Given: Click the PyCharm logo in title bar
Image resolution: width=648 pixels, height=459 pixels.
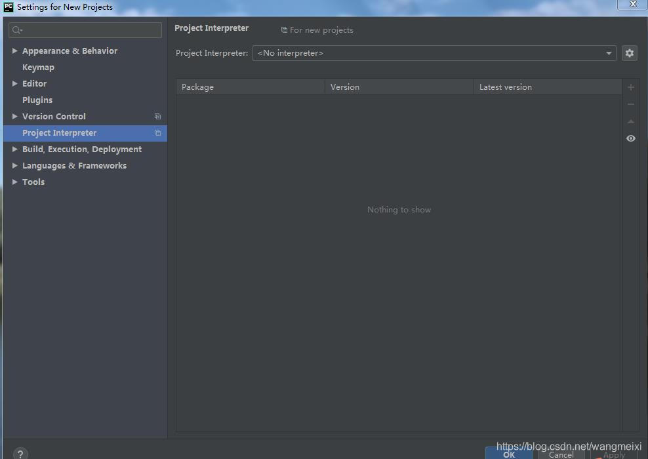Looking at the screenshot, I should click(9, 7).
